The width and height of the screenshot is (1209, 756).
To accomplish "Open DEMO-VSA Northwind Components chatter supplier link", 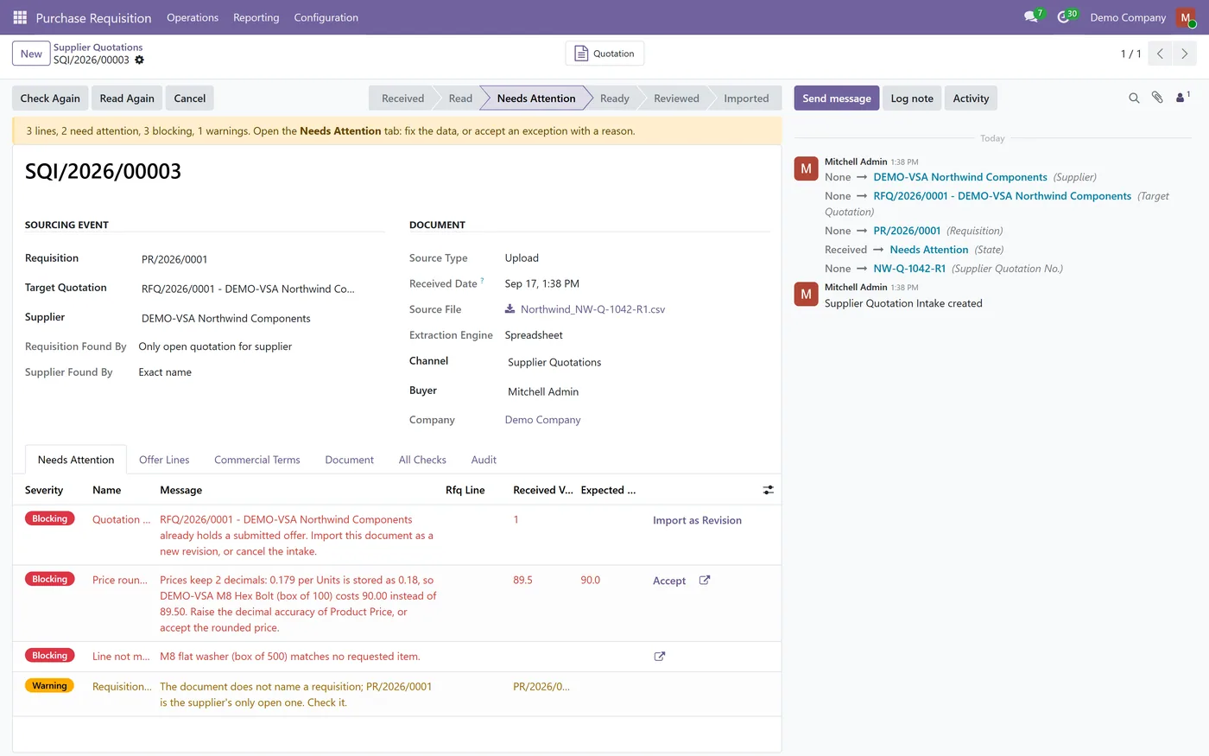I will (x=960, y=177).
